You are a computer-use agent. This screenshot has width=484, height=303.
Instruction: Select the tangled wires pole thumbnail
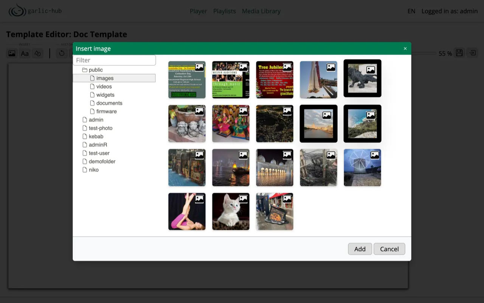[318, 167]
